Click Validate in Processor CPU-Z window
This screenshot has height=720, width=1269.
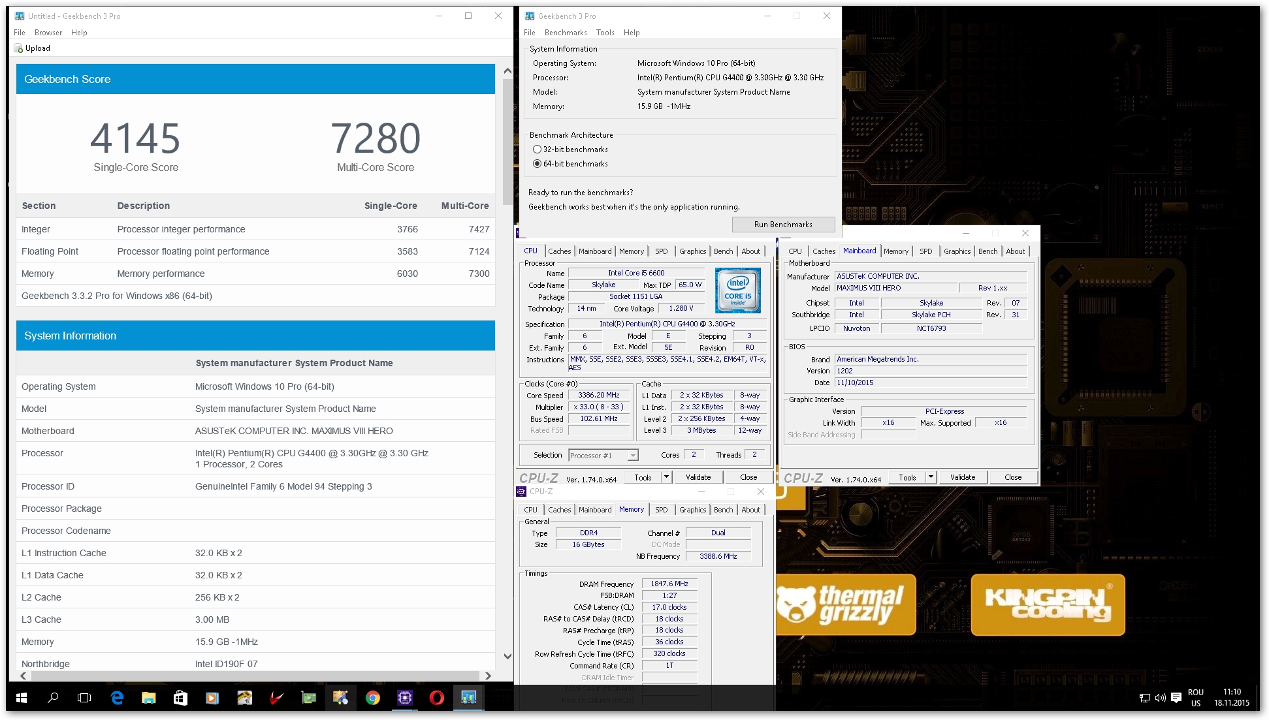coord(698,477)
